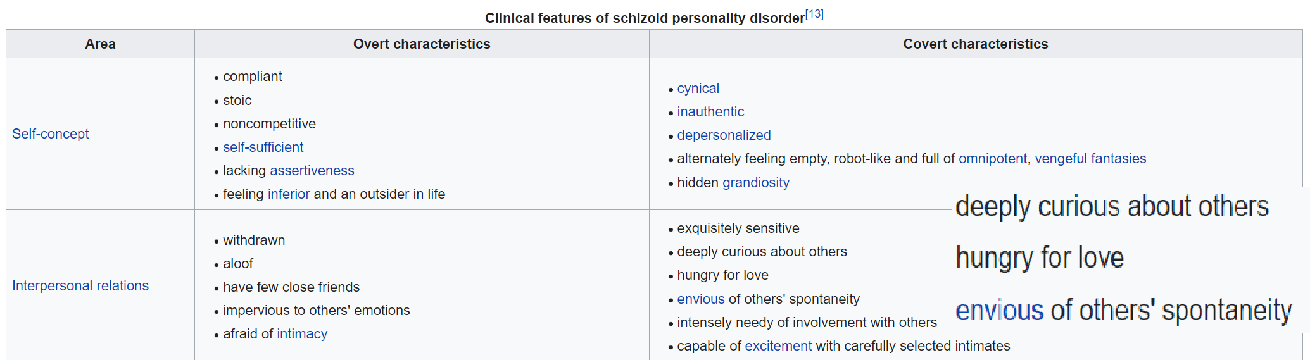
Task: Open citation reference 13 in title
Action: pyautogui.click(x=814, y=14)
